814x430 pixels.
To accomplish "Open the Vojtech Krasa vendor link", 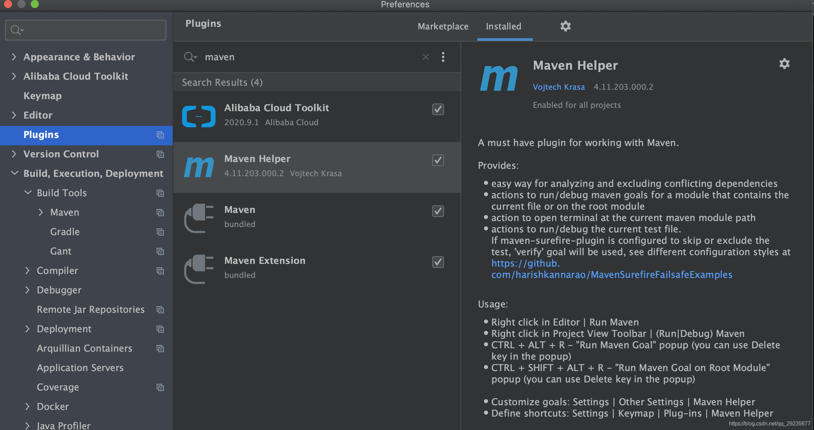I will pyautogui.click(x=559, y=87).
